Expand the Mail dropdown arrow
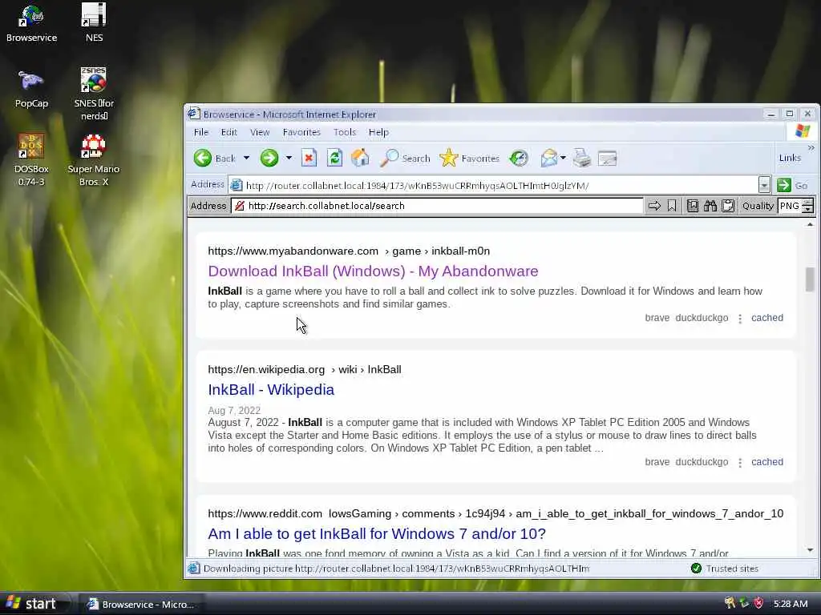Image resolution: width=821 pixels, height=615 pixels. click(563, 158)
